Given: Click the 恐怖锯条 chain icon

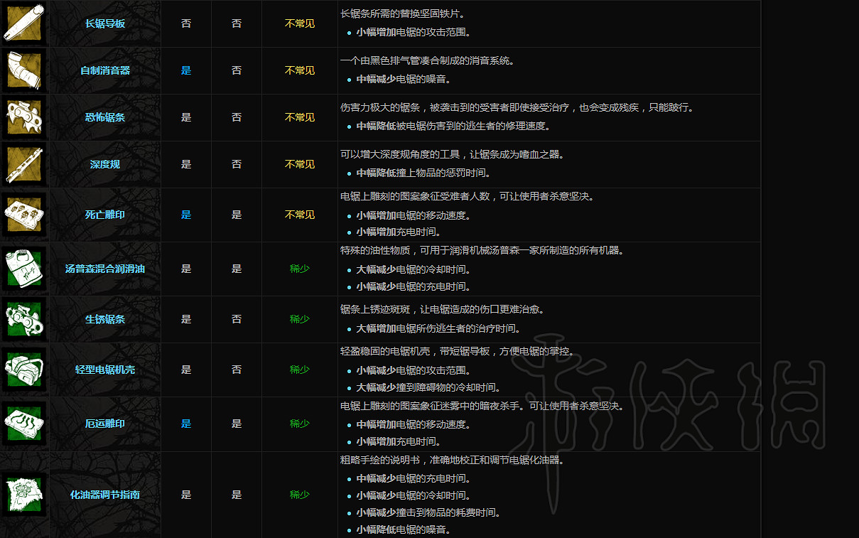Looking at the screenshot, I should [x=23, y=117].
